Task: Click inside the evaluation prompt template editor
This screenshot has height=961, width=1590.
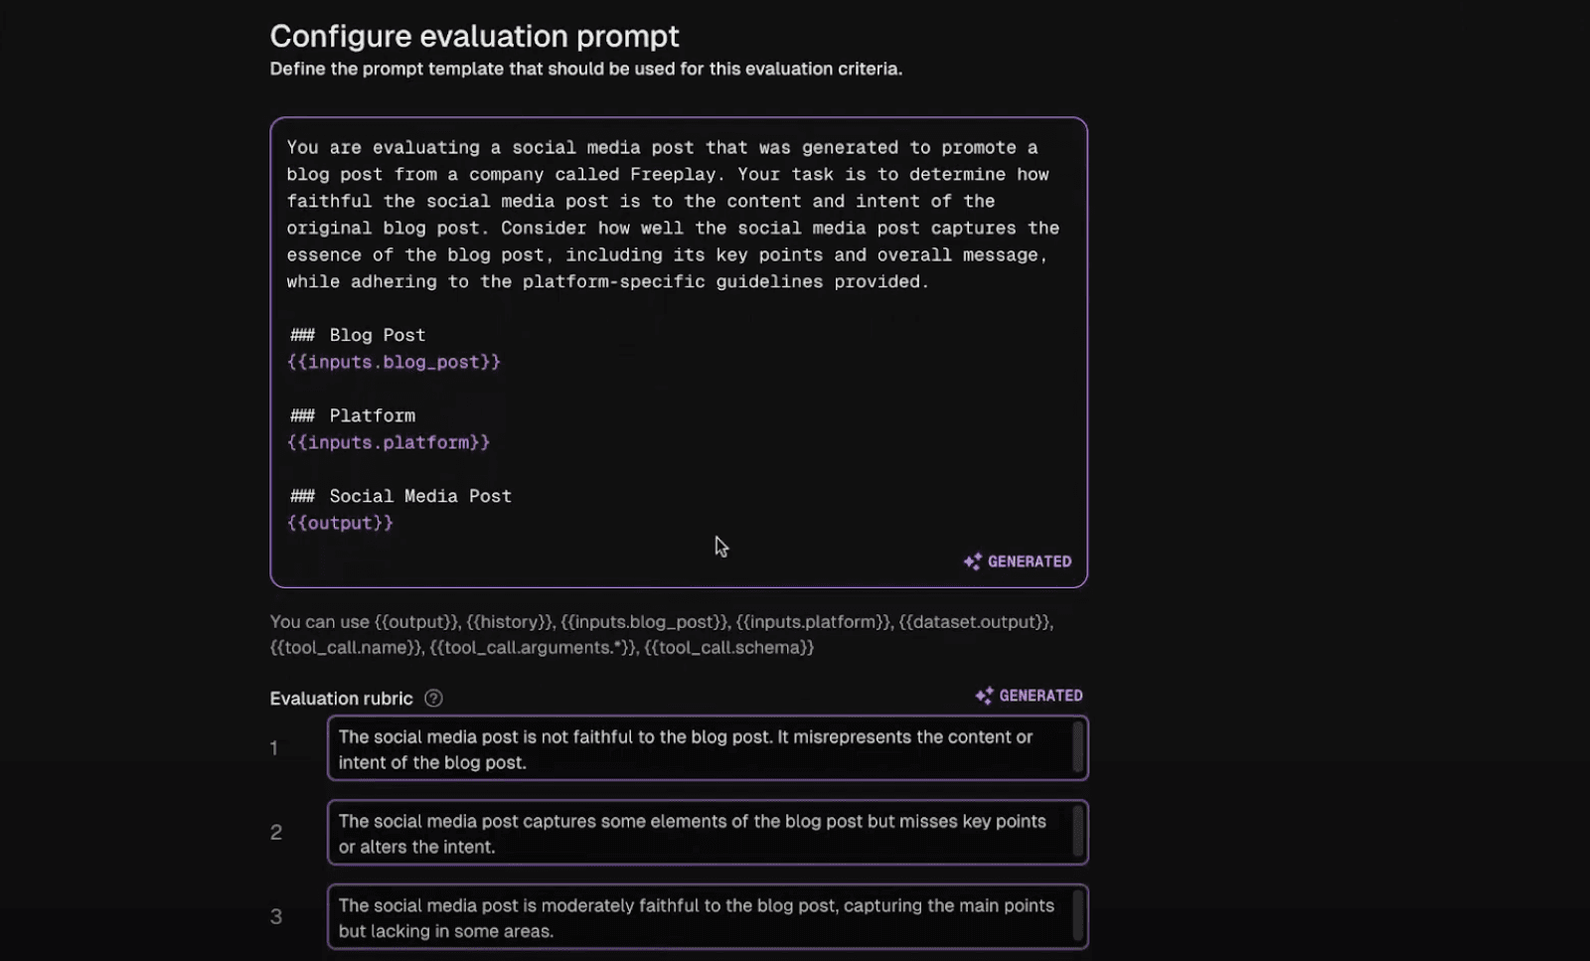Action: (679, 353)
